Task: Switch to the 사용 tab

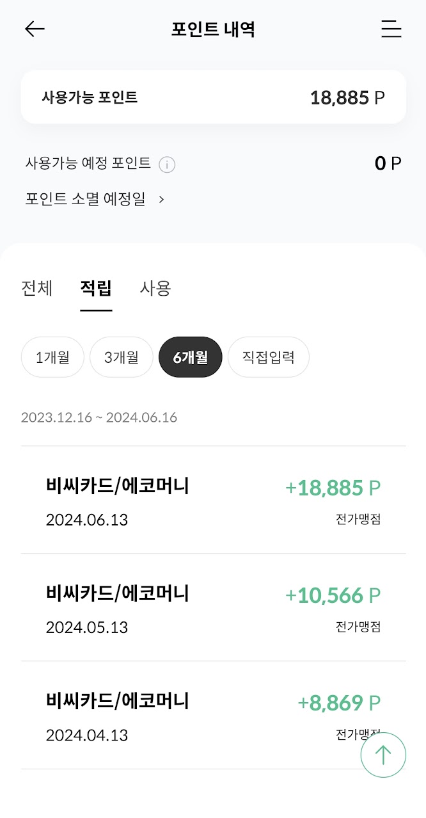Action: pos(155,289)
